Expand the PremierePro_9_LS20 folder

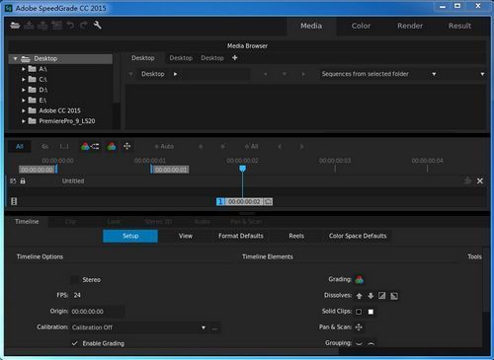click(24, 121)
